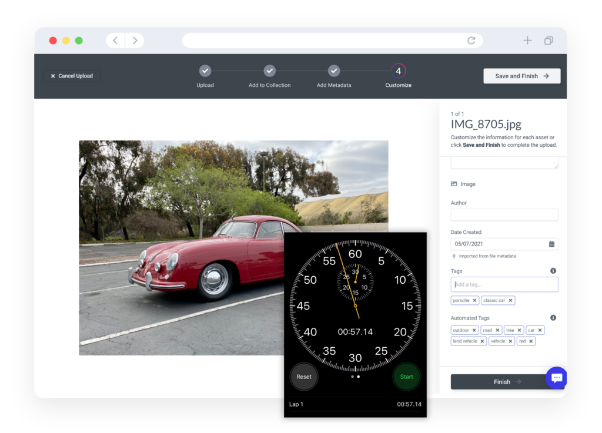
Task: Click the Add a tag input
Action: [x=504, y=284]
